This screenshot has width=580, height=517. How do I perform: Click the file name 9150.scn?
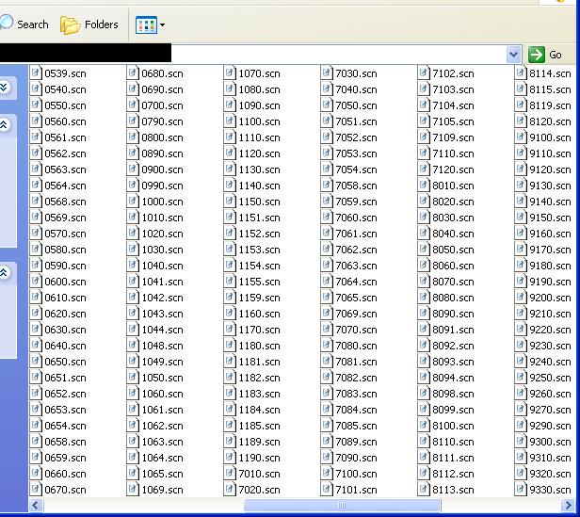[x=550, y=218]
